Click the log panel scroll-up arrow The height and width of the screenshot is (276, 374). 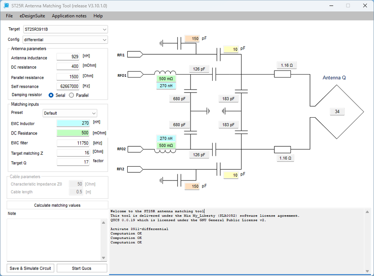point(367,212)
